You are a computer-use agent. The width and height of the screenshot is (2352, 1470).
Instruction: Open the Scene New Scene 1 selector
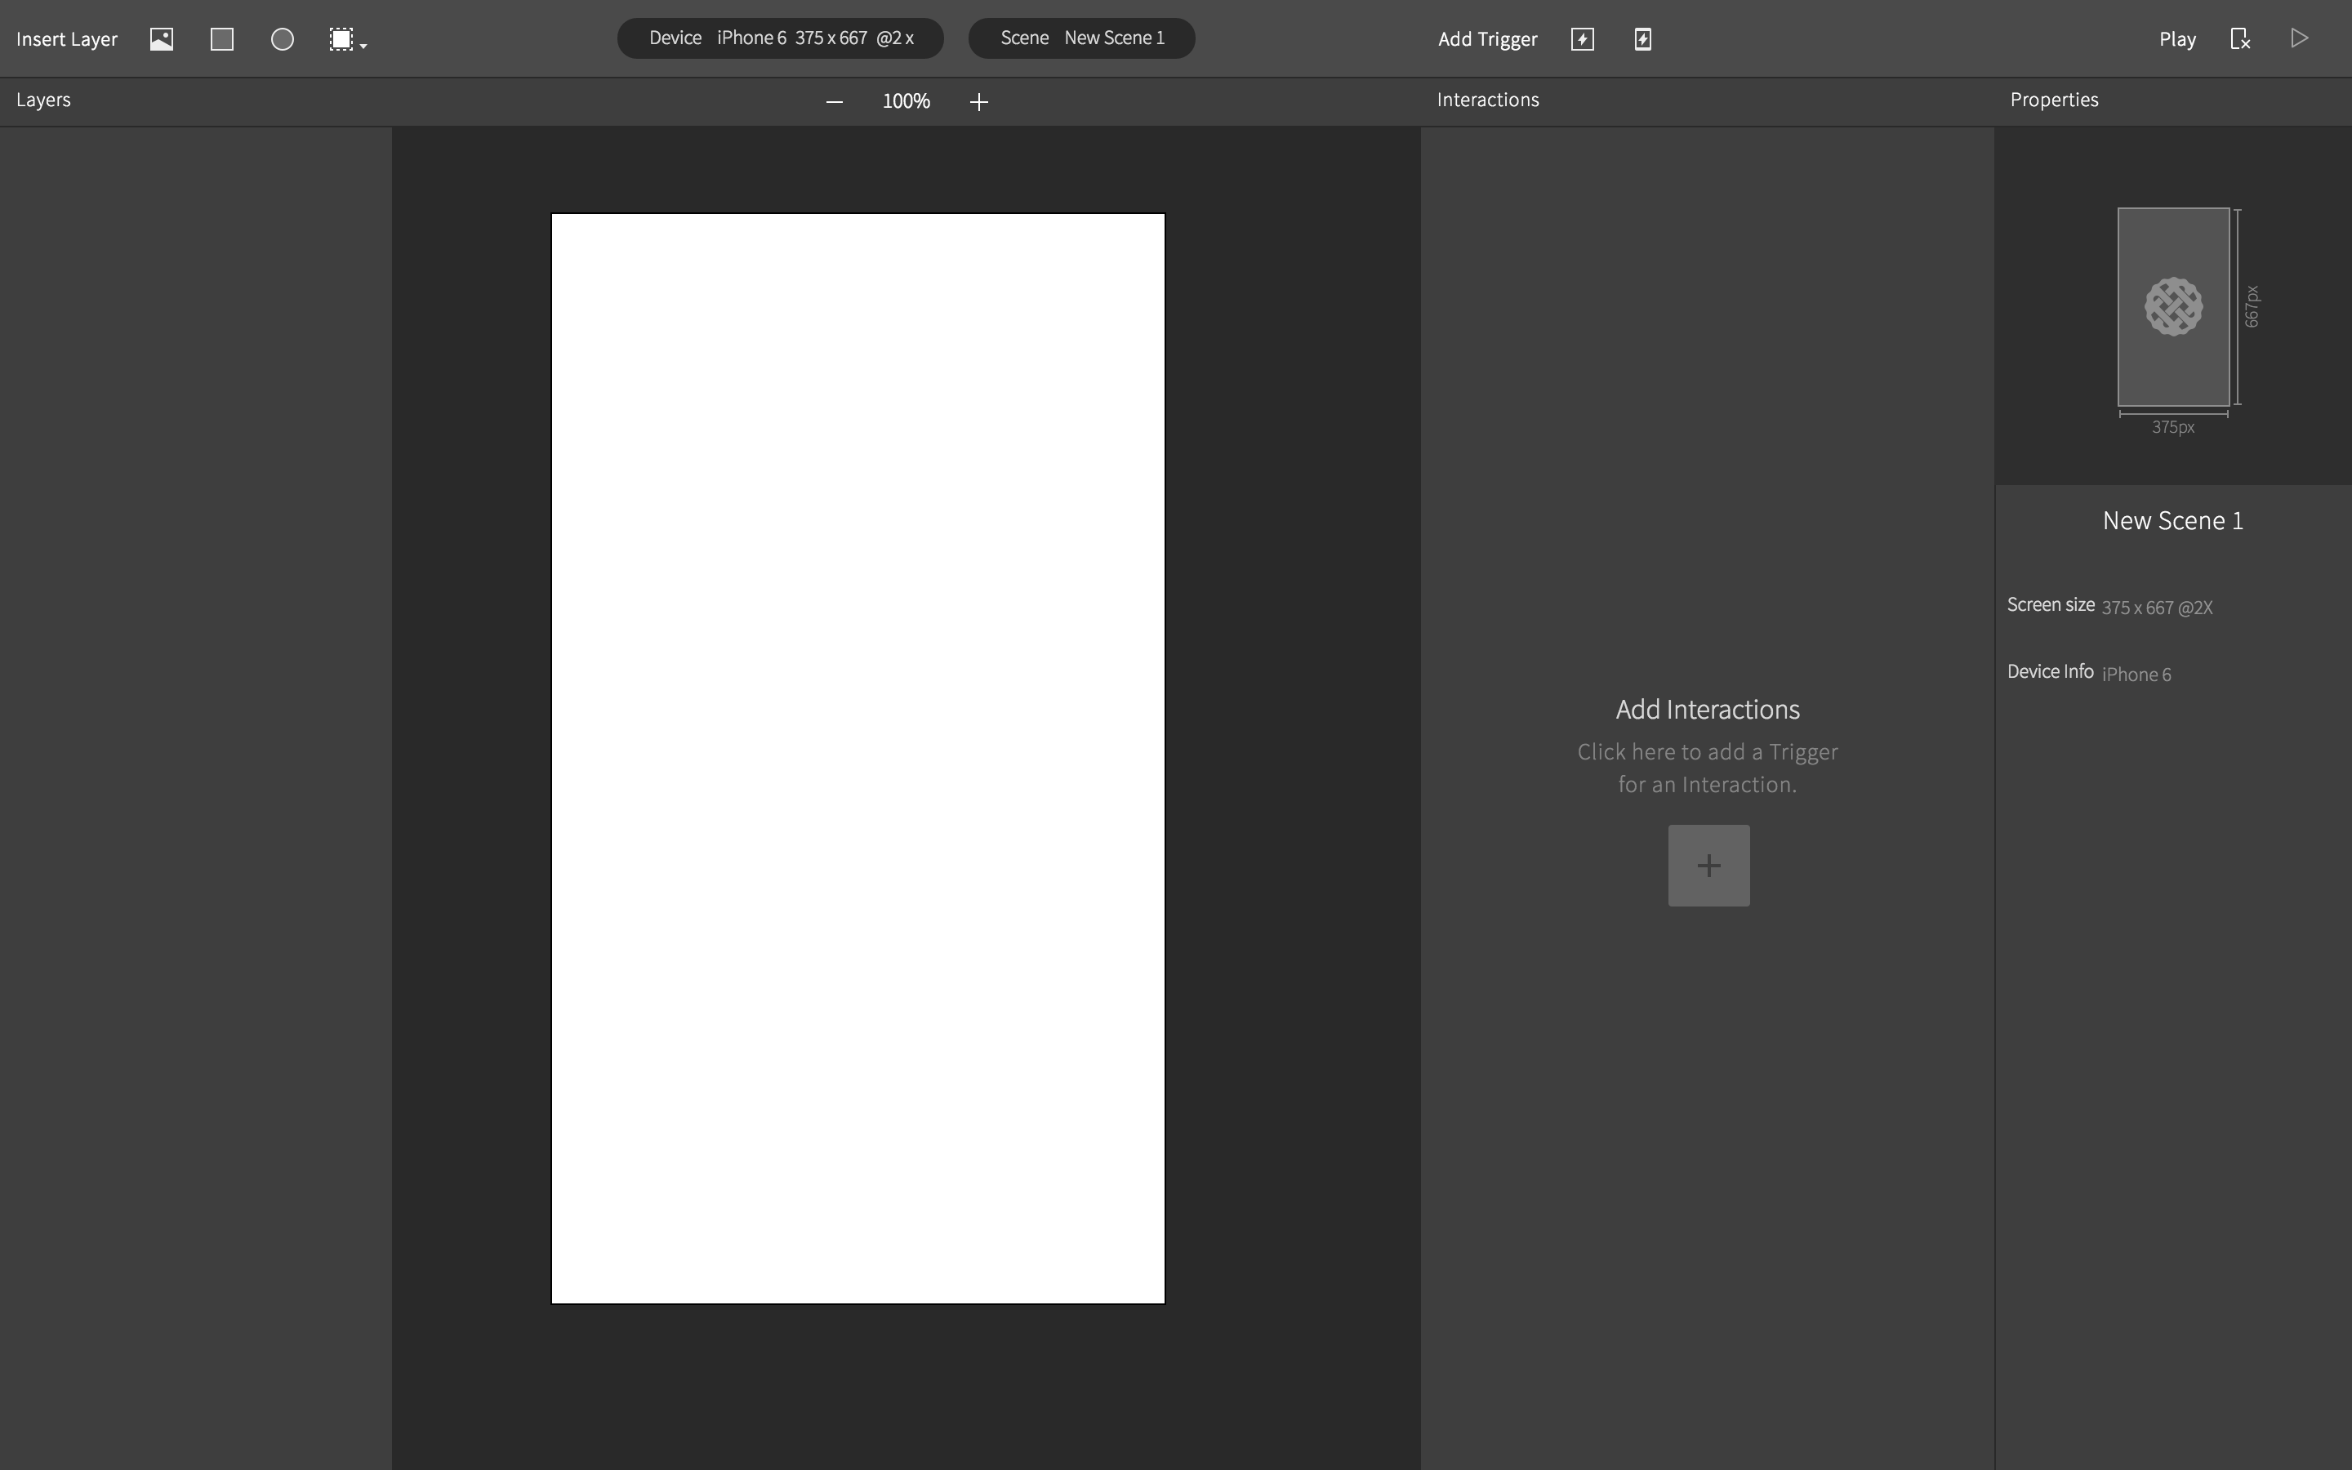click(1080, 38)
